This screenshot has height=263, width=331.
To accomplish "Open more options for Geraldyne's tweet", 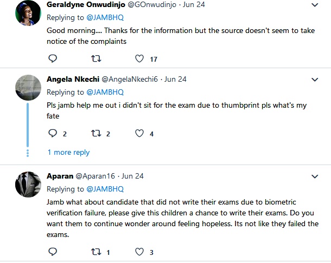I will [x=315, y=4].
